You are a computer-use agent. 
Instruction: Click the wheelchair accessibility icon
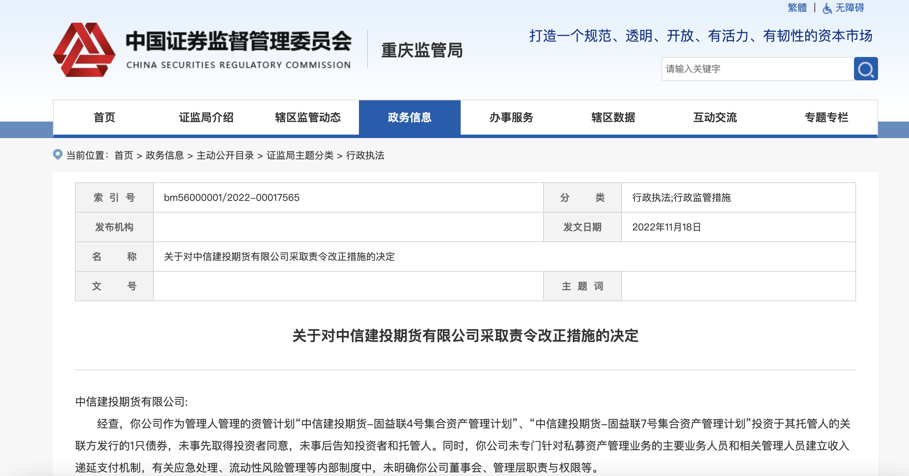click(827, 8)
